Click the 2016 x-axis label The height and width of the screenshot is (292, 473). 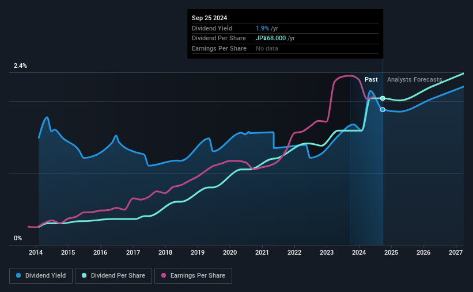tap(100, 252)
